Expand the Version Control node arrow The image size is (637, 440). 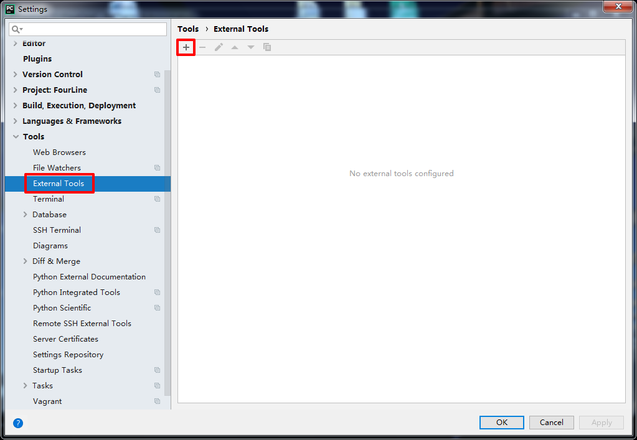coord(16,74)
